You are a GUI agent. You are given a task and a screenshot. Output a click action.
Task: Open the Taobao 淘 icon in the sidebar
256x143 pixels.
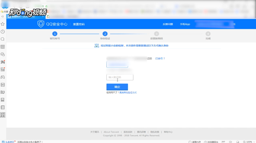tap(3, 62)
